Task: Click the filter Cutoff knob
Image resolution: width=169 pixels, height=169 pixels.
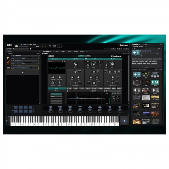Action: (x=94, y=64)
